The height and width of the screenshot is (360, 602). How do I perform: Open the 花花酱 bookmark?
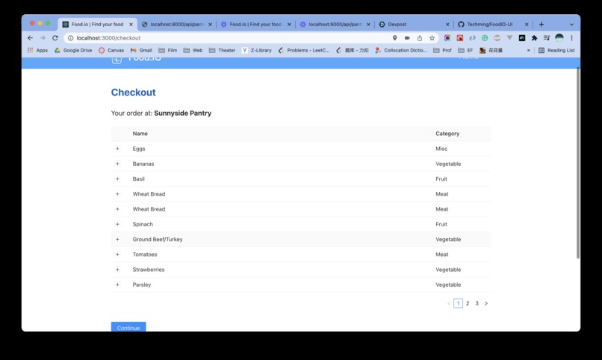tap(491, 50)
